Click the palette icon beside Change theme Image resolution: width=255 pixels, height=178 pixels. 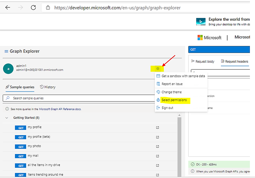pyautogui.click(x=158, y=92)
